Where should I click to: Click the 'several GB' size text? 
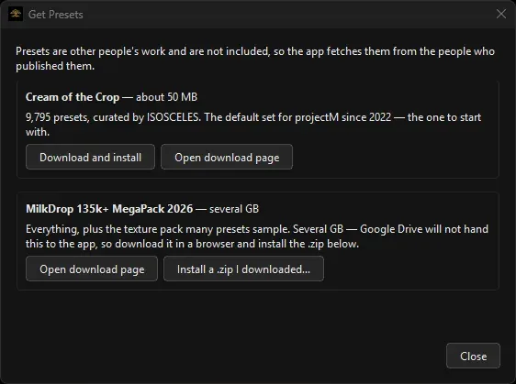(234, 209)
